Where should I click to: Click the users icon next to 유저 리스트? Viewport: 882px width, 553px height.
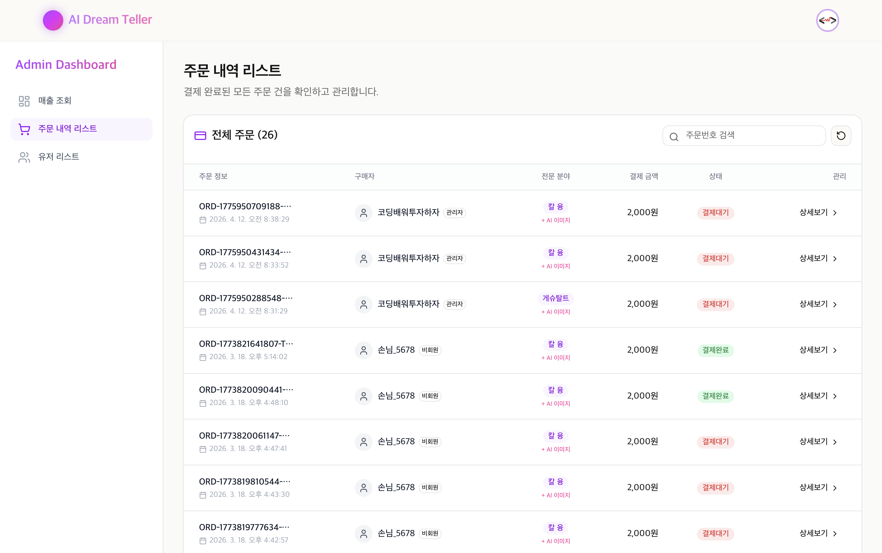pos(24,157)
